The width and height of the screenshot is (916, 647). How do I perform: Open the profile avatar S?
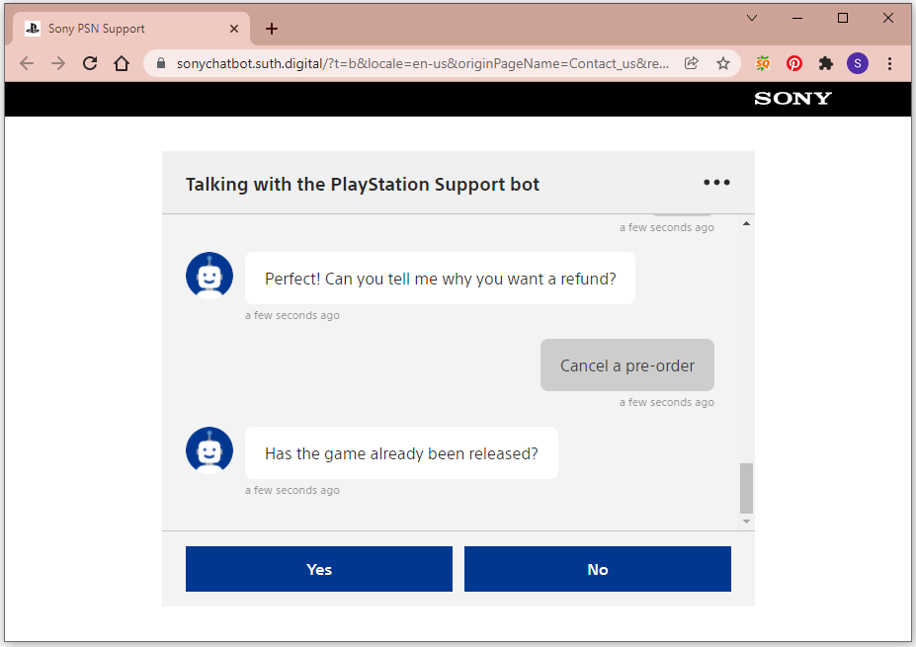858,63
